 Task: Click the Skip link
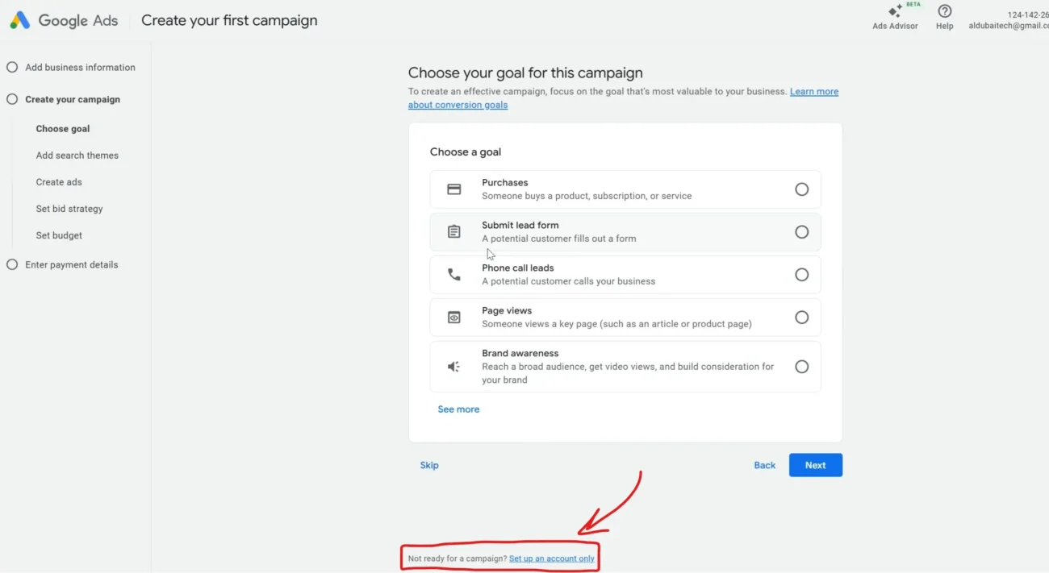click(429, 465)
